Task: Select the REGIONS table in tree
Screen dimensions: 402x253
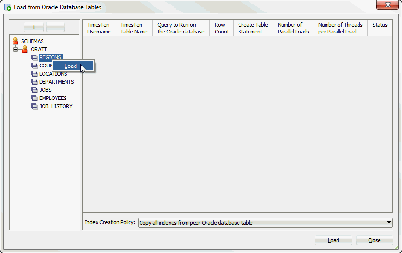Action: (50, 57)
